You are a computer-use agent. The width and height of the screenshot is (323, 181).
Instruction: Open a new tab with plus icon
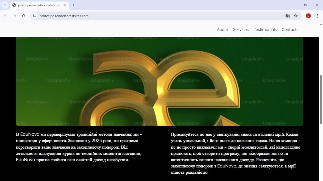click(74, 5)
